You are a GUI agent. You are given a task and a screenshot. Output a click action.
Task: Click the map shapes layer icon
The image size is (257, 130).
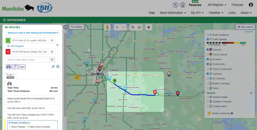pyautogui.click(x=139, y=27)
